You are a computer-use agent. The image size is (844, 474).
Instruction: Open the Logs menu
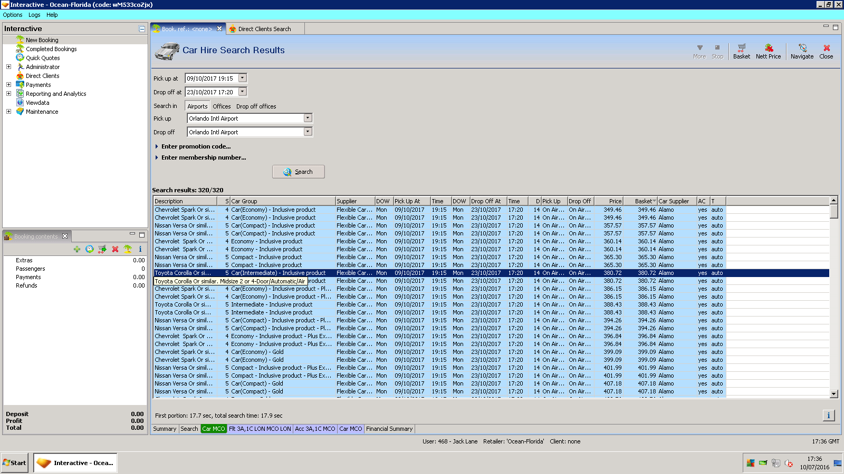pos(34,15)
